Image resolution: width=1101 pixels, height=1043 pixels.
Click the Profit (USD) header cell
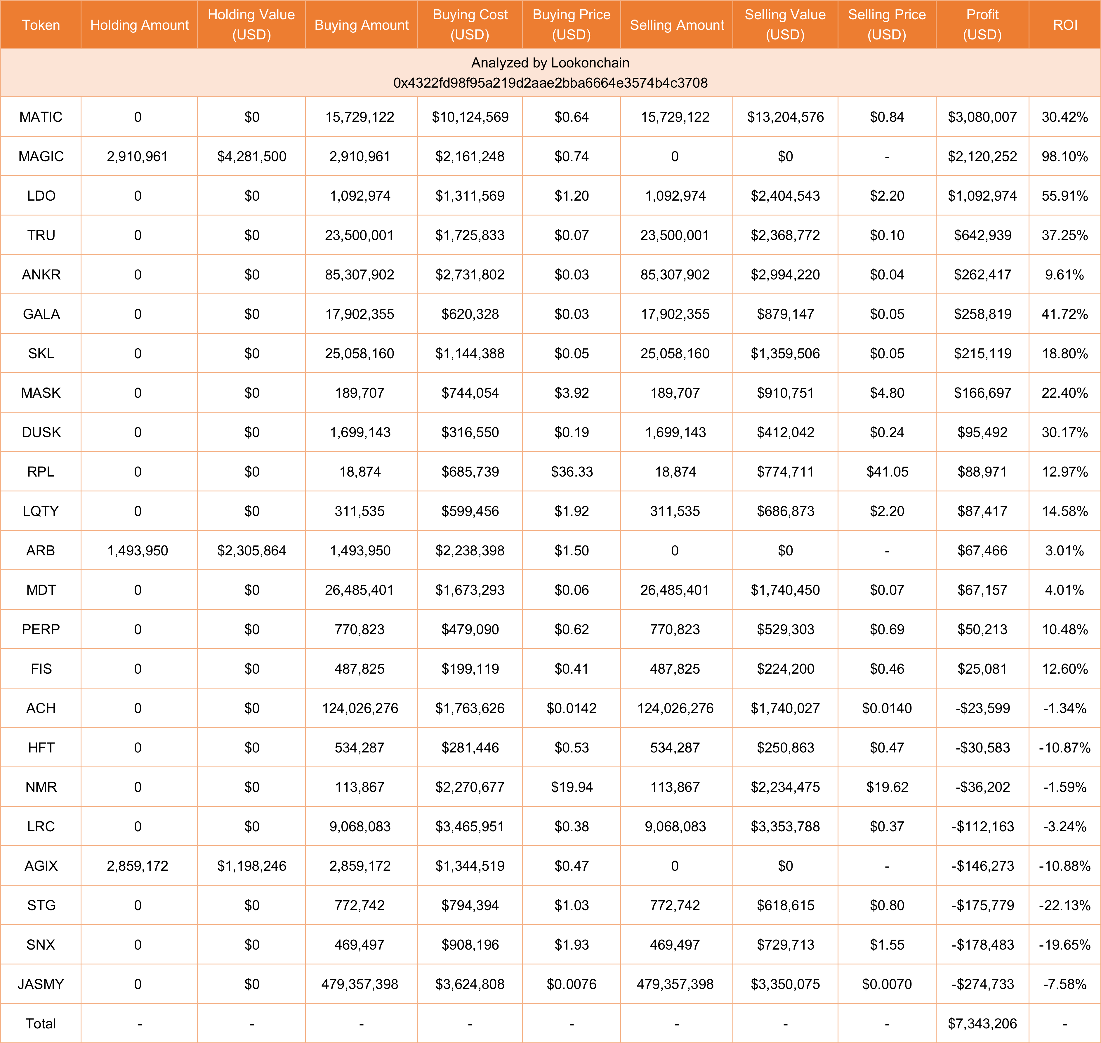pyautogui.click(x=982, y=25)
